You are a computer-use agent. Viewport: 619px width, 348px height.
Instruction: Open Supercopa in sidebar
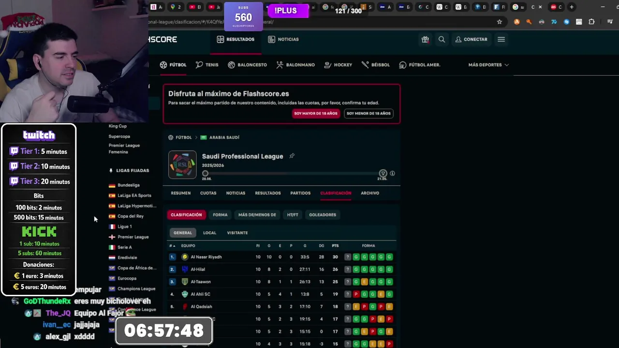click(119, 137)
